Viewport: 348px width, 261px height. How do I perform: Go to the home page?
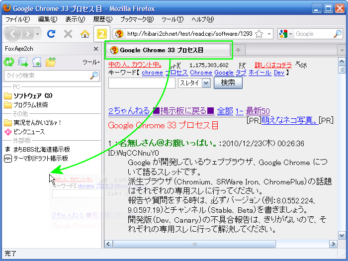[x=85, y=34]
